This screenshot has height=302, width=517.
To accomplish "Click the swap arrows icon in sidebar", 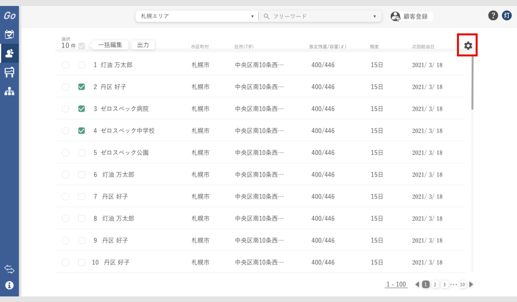I will (x=10, y=269).
